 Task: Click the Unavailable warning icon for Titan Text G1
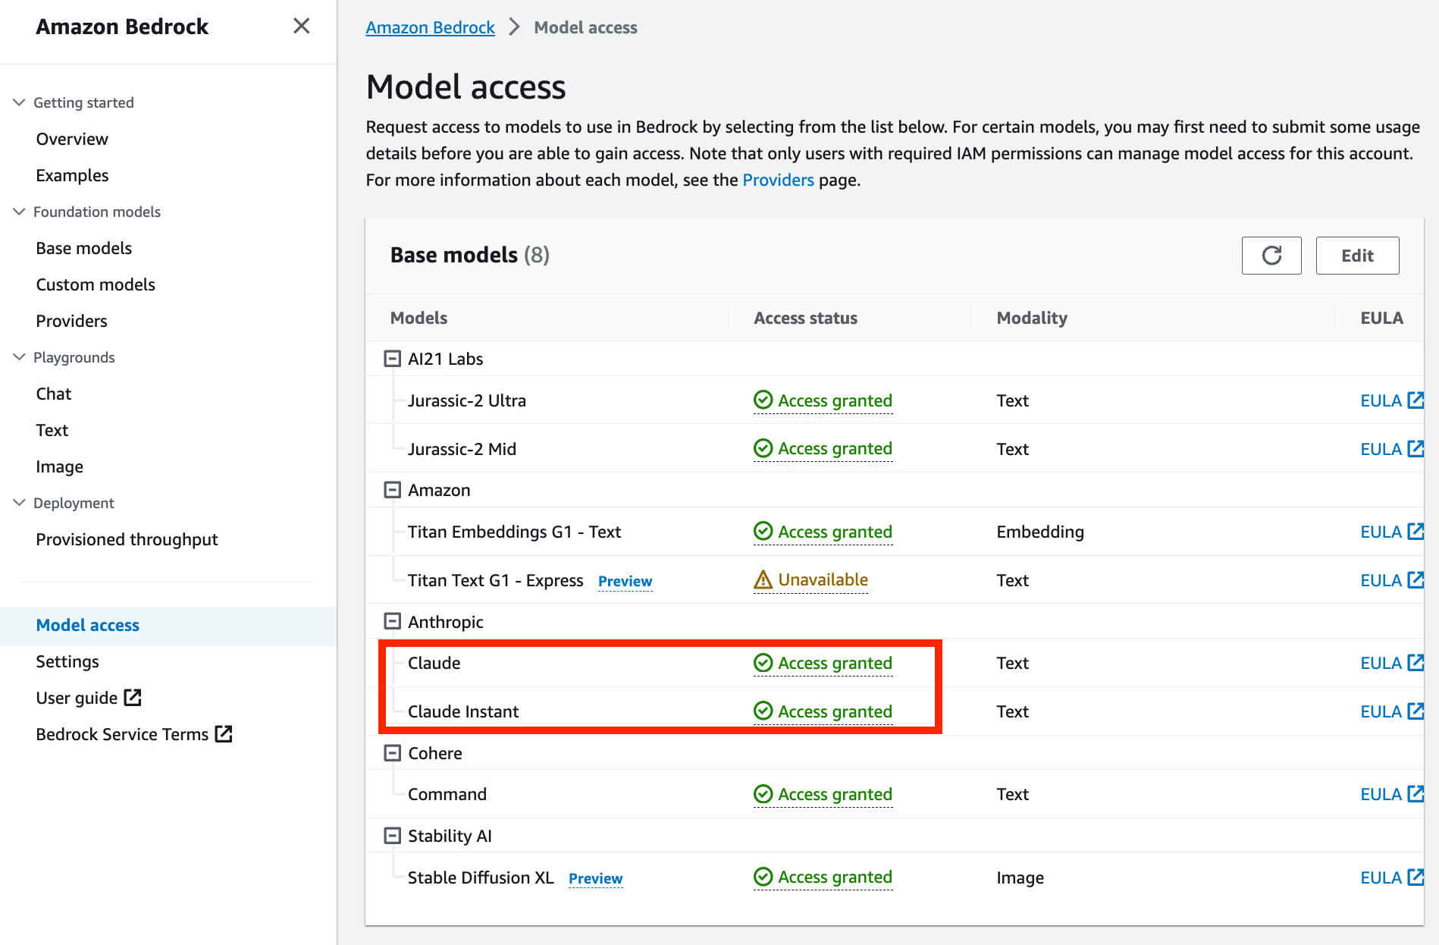click(762, 579)
